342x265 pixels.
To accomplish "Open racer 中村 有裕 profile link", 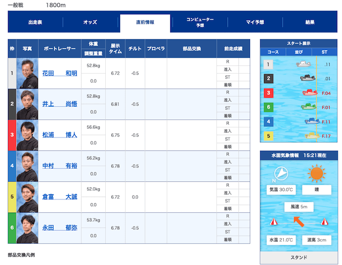I will tap(60, 166).
